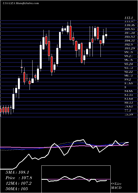138x193 pixels.
Task: Click the <<Live MACD label
Action: (116, 186)
